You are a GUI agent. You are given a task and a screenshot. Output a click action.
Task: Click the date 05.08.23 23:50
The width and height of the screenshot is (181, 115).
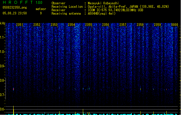click(15, 13)
